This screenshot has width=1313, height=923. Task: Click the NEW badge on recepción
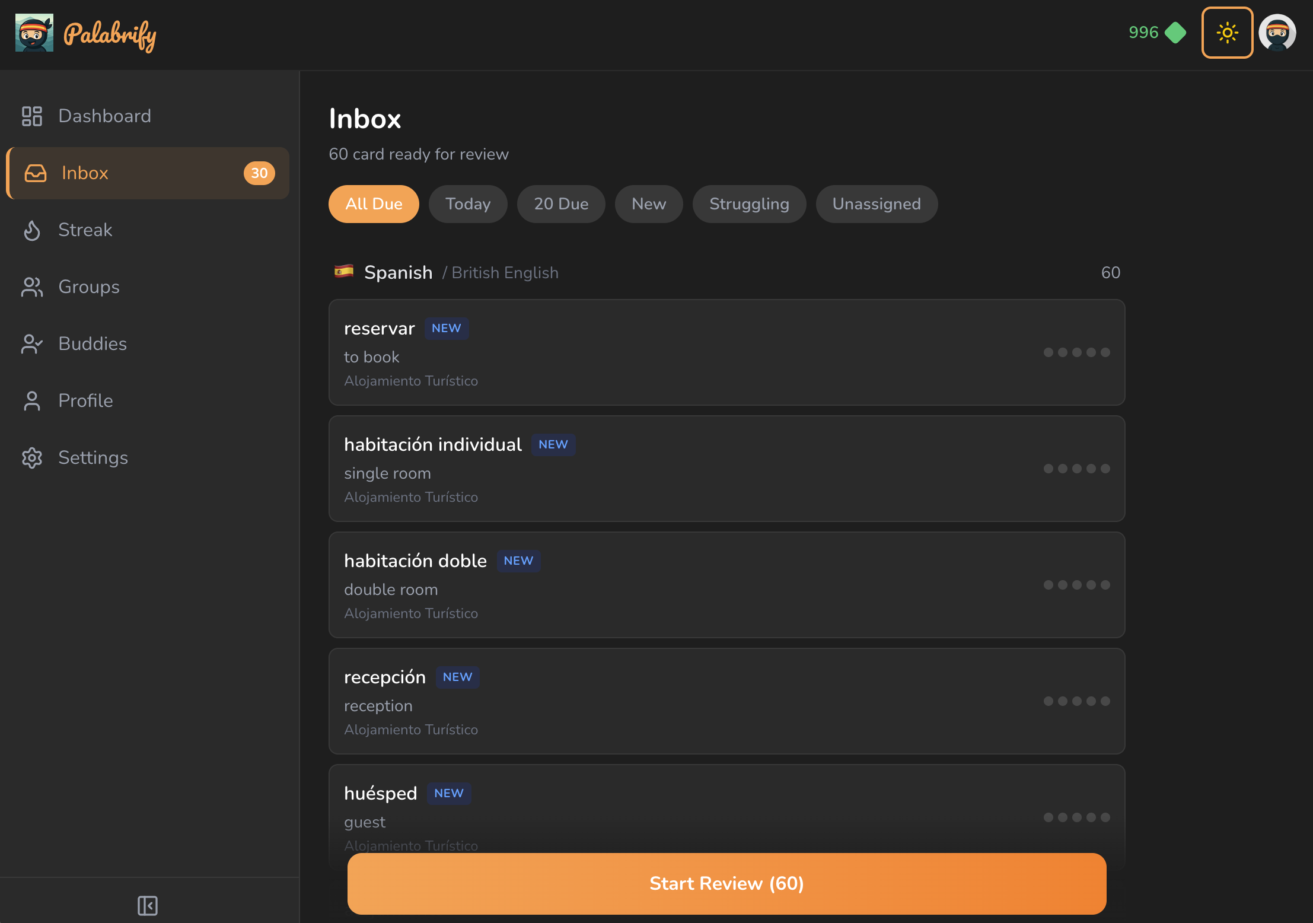pos(457,677)
